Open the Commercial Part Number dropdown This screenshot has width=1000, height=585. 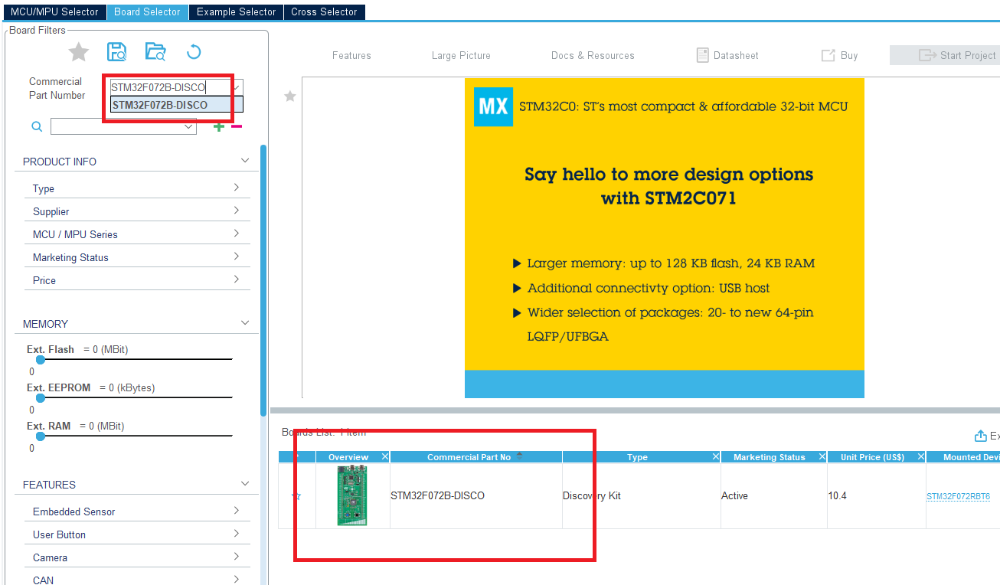click(235, 87)
